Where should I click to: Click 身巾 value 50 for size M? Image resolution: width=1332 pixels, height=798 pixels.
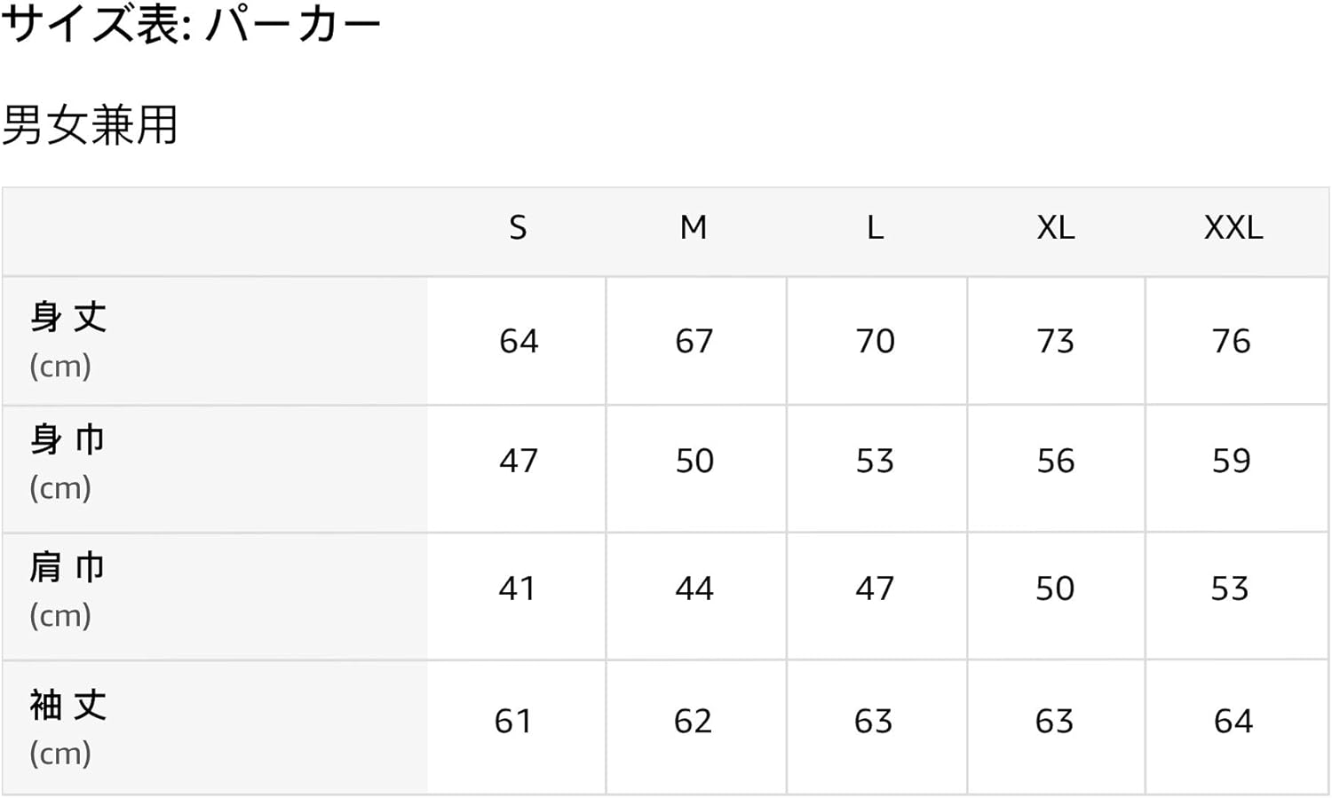[x=694, y=461]
